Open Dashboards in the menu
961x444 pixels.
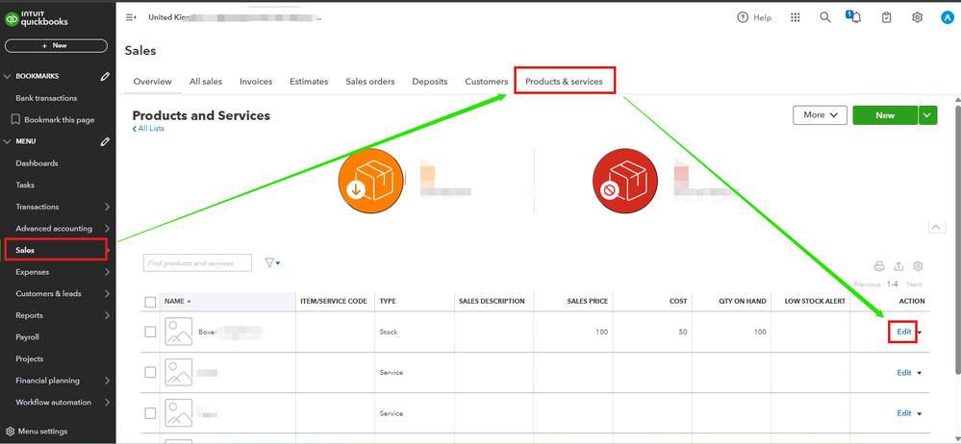point(37,163)
